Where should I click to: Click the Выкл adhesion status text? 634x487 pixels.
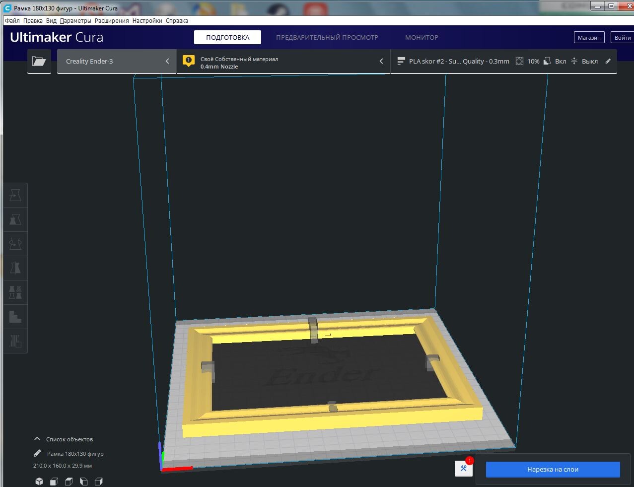[x=590, y=61]
